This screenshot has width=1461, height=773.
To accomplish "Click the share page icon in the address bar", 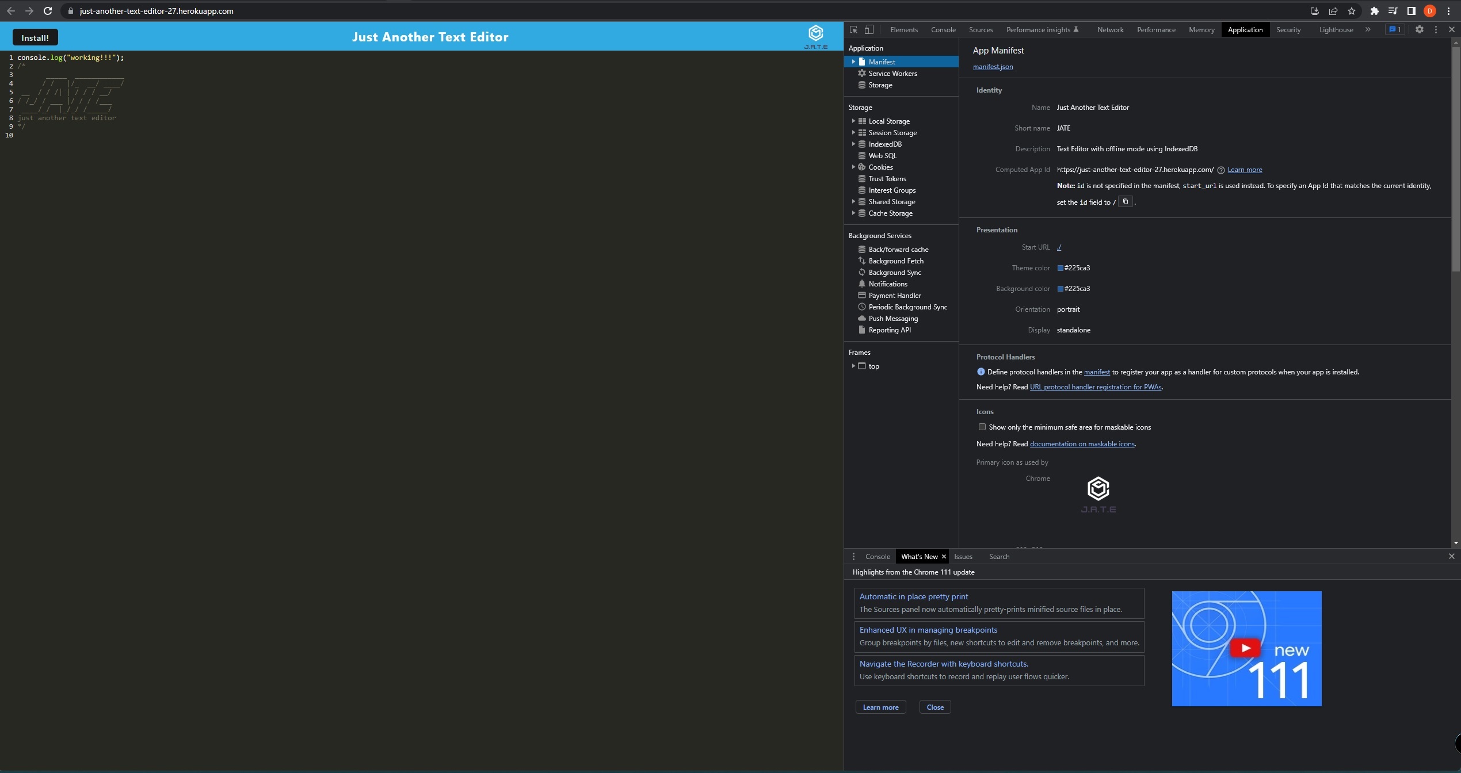I will [x=1333, y=11].
